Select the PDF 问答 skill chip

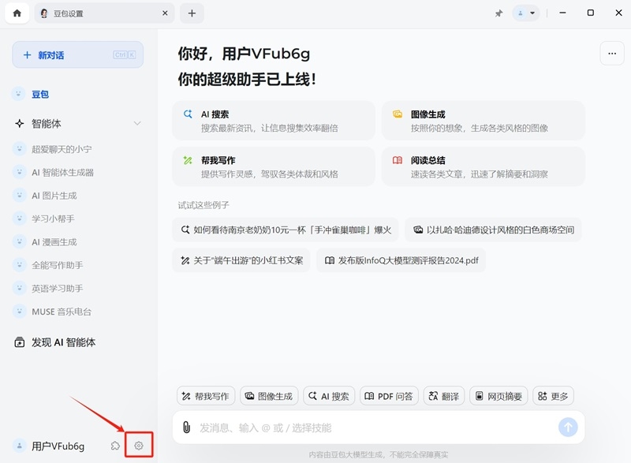click(x=389, y=396)
